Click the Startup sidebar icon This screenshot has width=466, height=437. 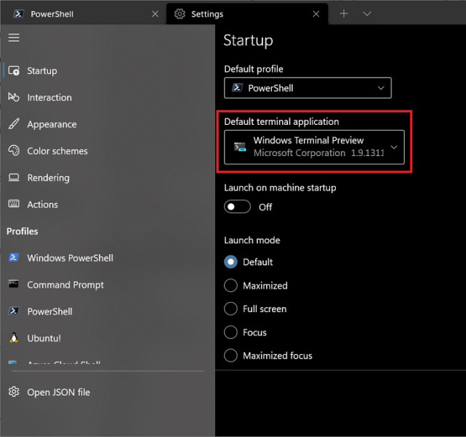pos(13,70)
